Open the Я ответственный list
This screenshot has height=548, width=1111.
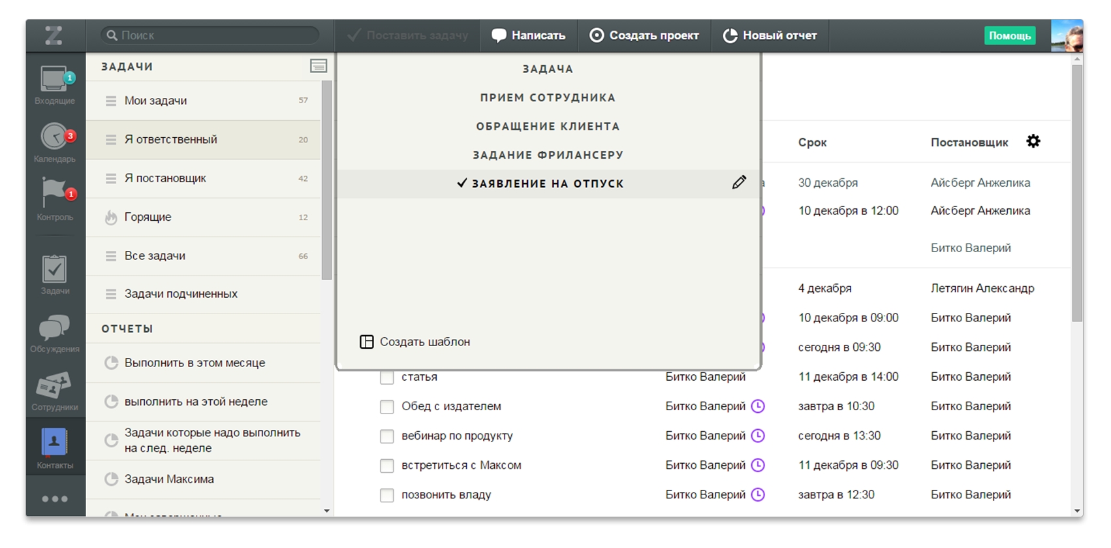(203, 140)
